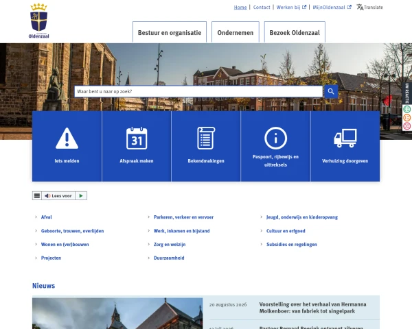Open Bekendmakingen document scroll tile
This screenshot has height=329, width=412.
206,146
